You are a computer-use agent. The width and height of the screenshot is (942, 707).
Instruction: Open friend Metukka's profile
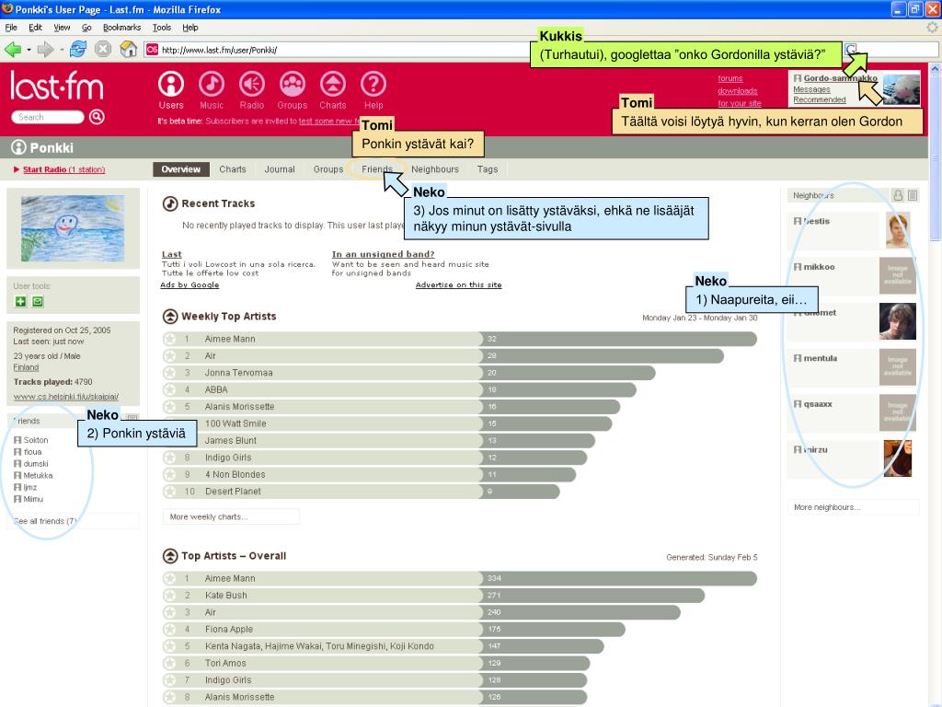[38, 476]
